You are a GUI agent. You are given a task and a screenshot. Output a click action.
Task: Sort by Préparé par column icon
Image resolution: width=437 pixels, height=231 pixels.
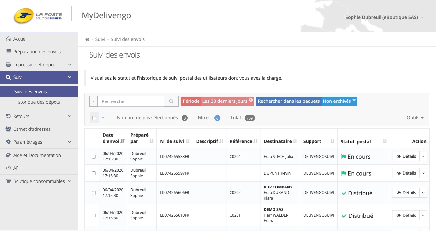152,141
